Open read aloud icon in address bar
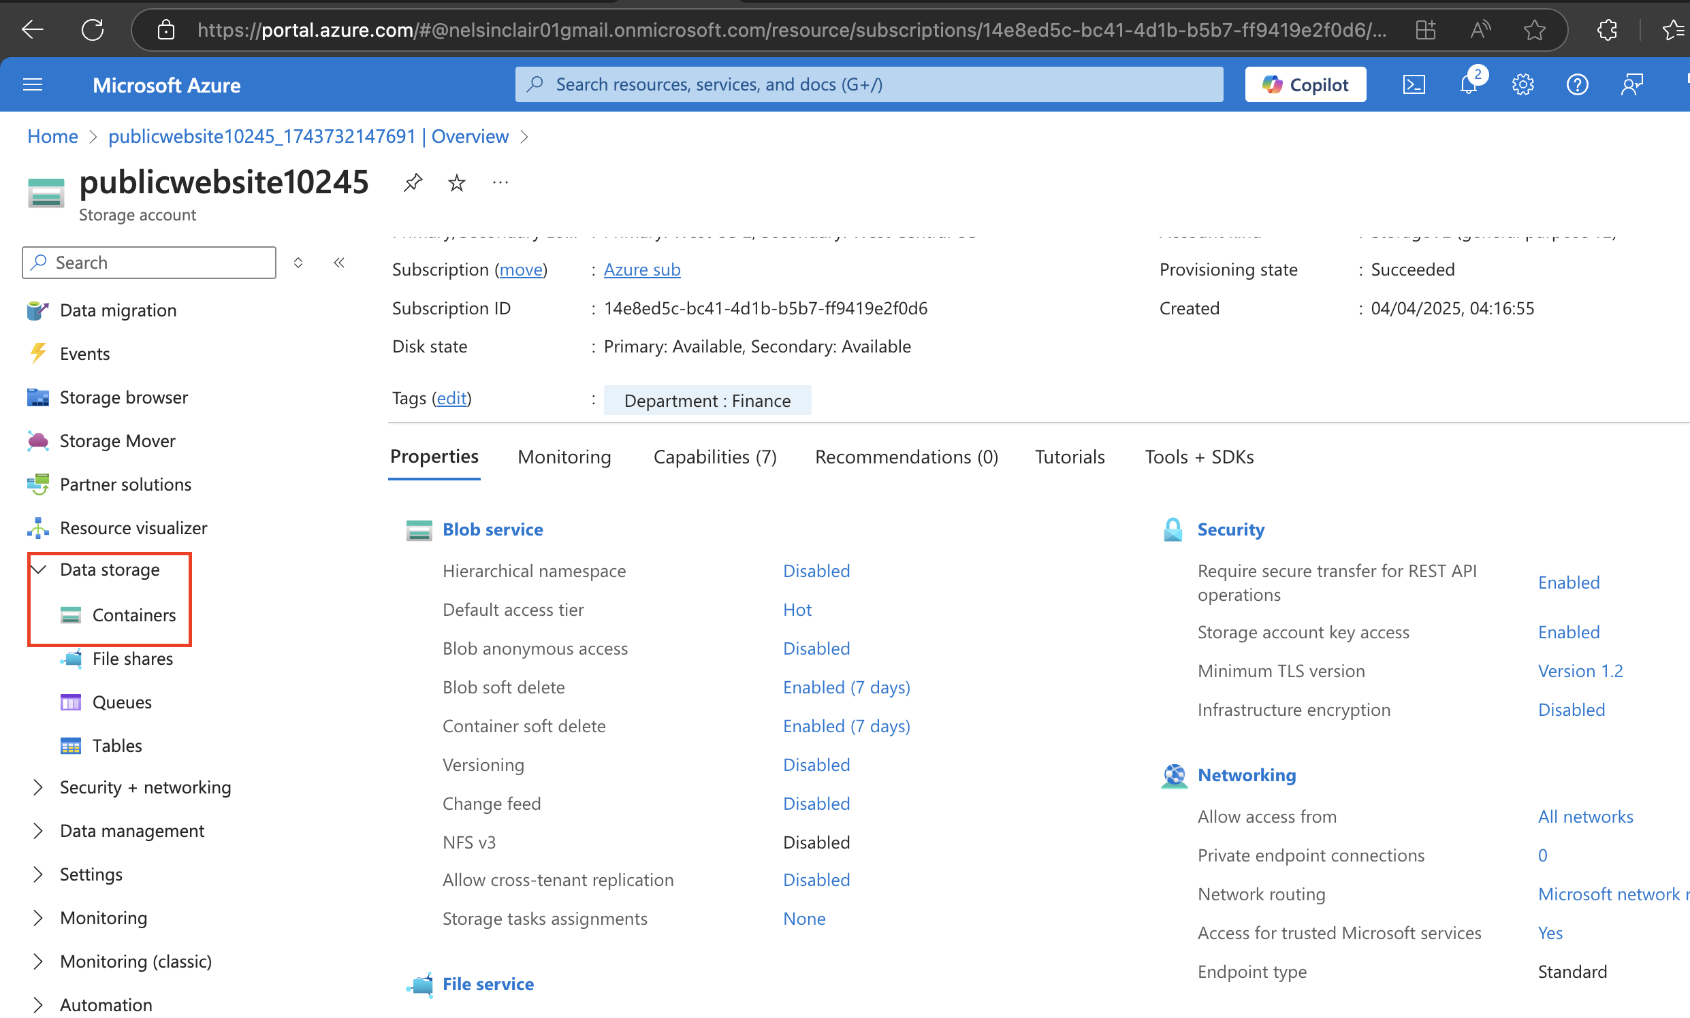The image size is (1690, 1018). [1480, 29]
